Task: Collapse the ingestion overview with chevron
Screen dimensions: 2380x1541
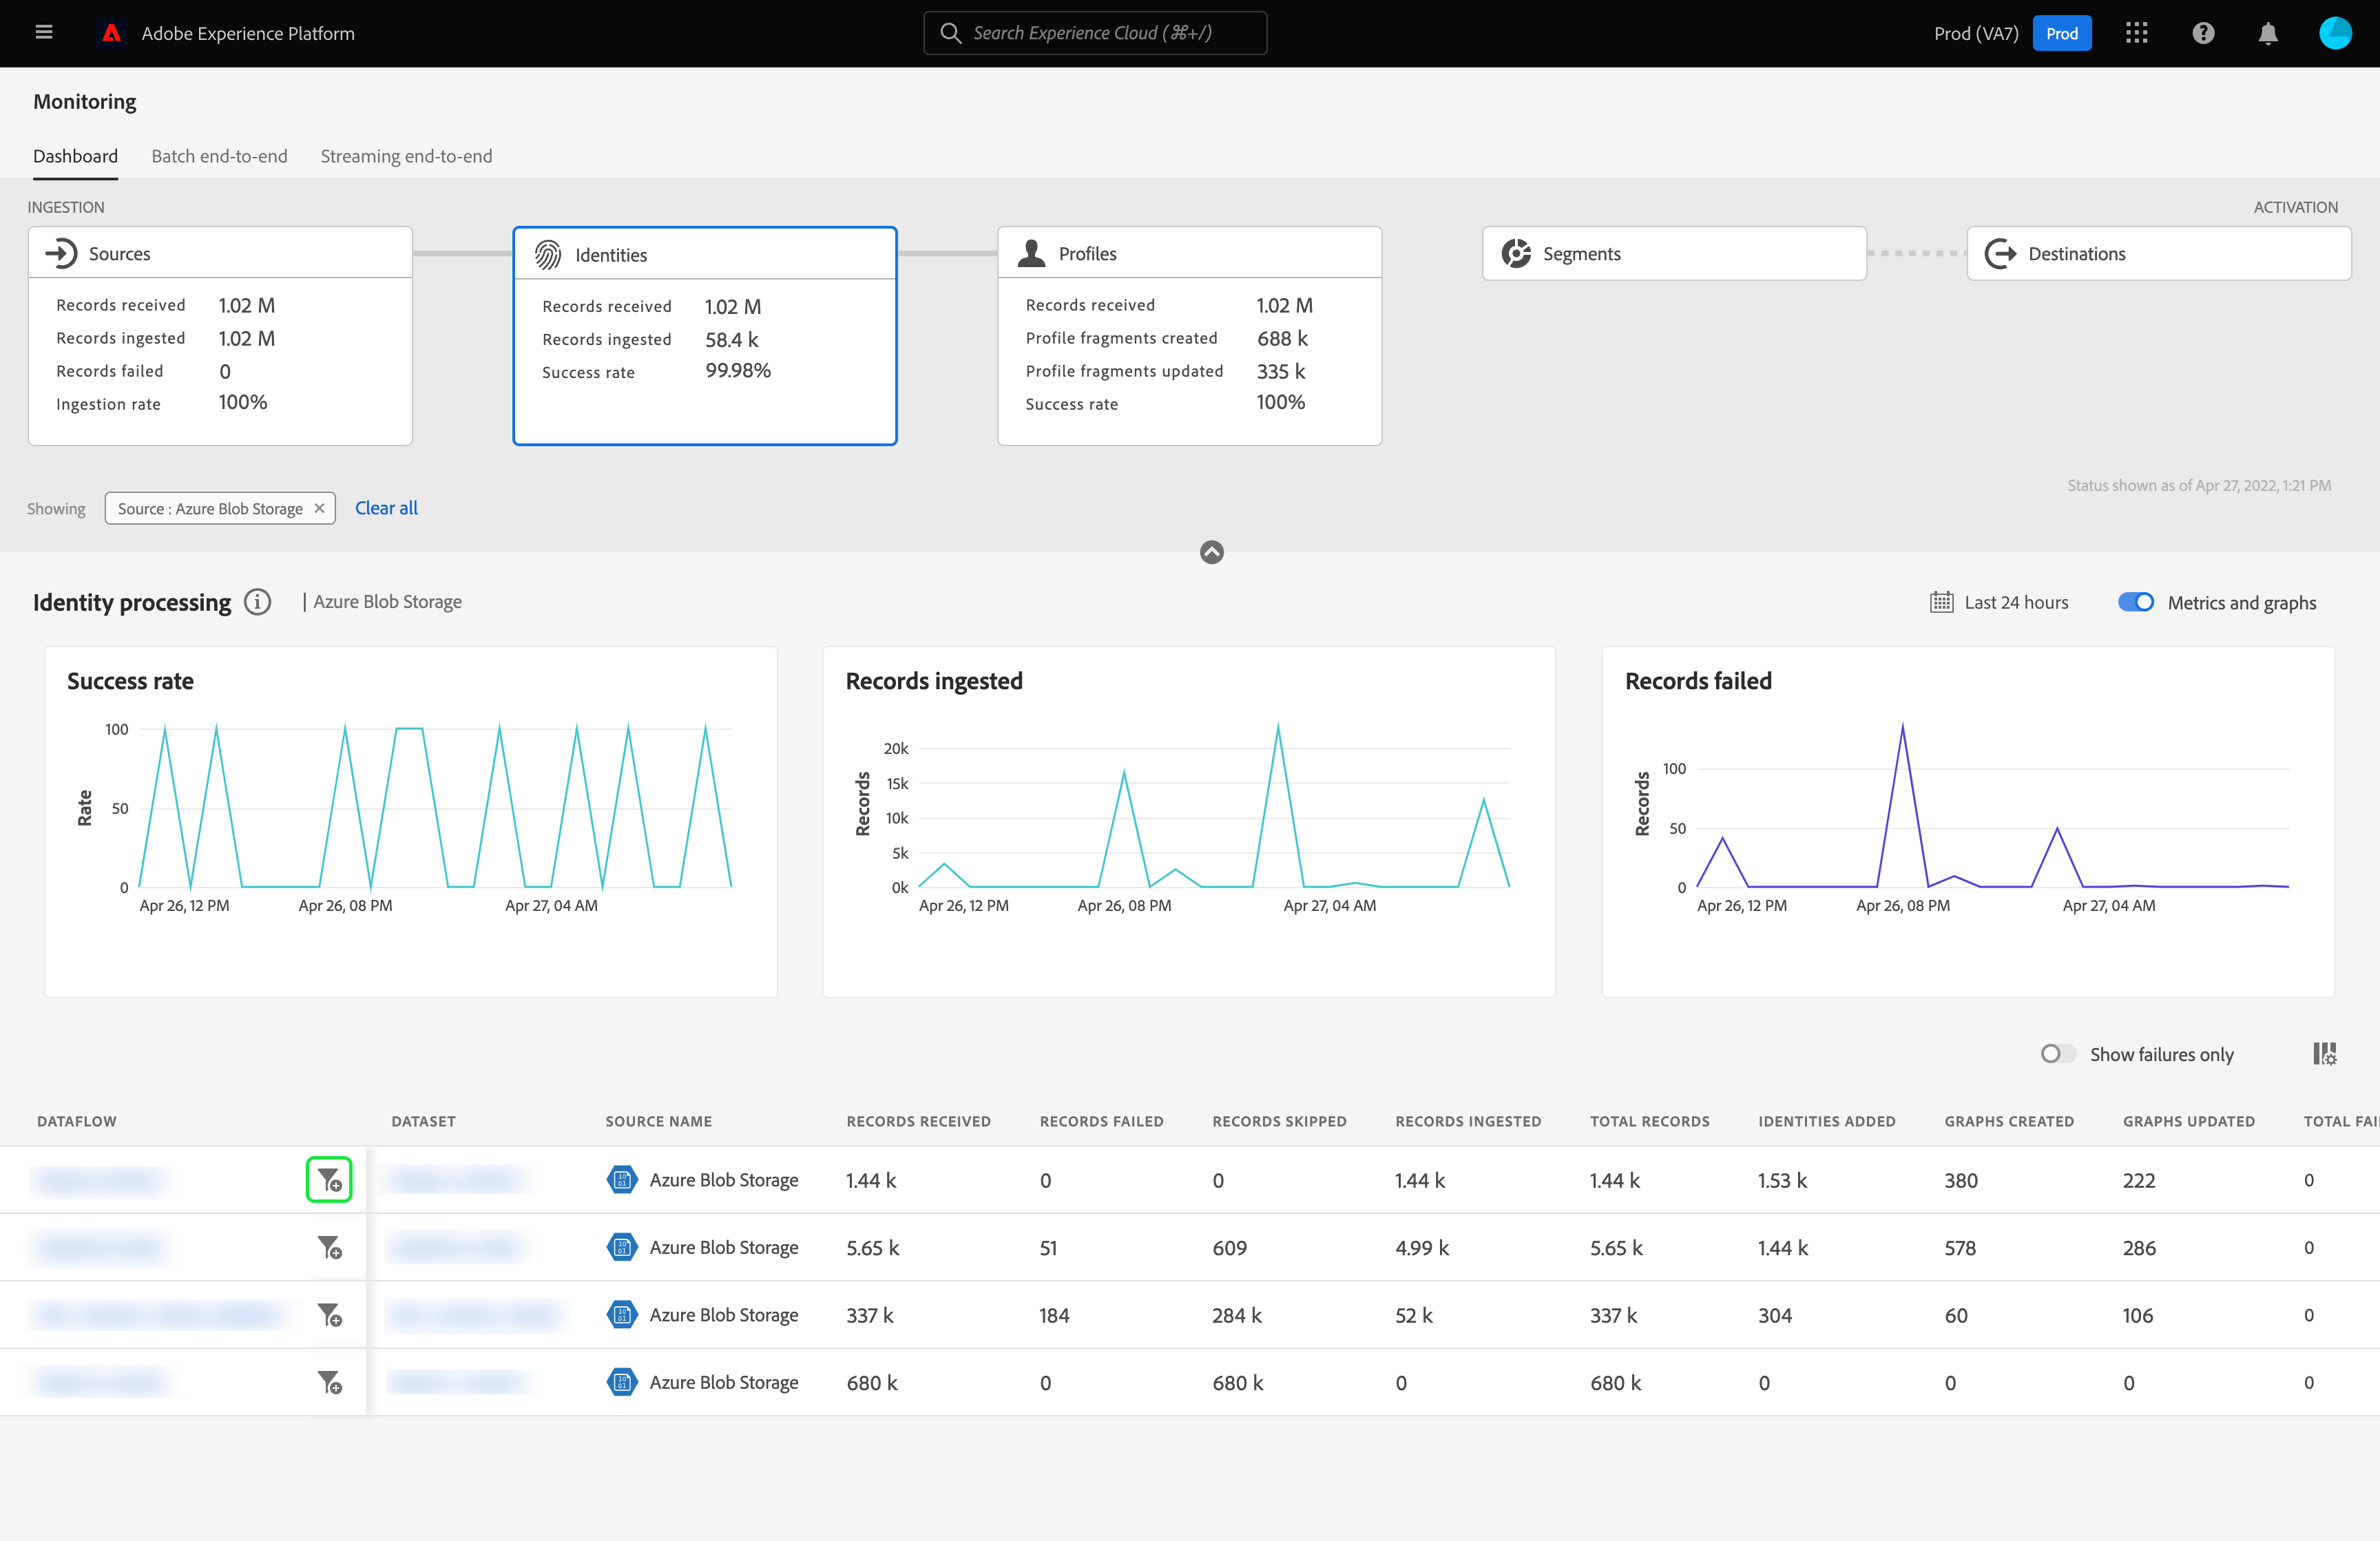Action: pyautogui.click(x=1211, y=552)
